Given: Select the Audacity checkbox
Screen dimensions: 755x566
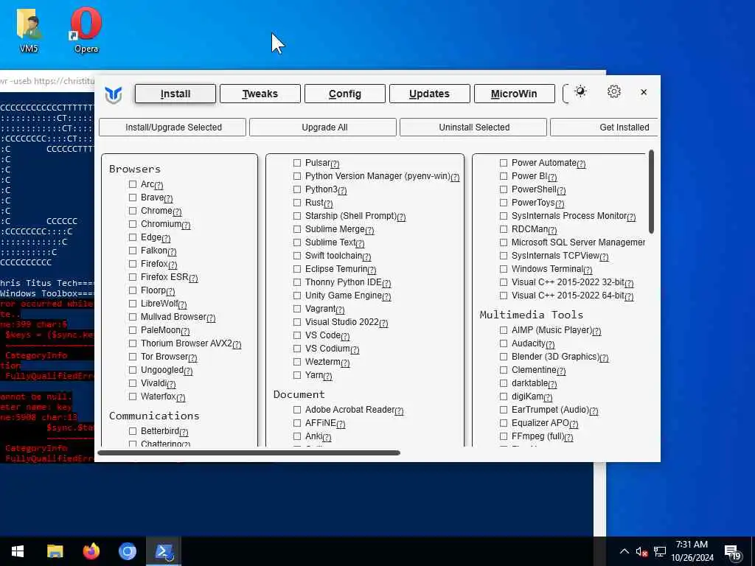Looking at the screenshot, I should (504, 343).
